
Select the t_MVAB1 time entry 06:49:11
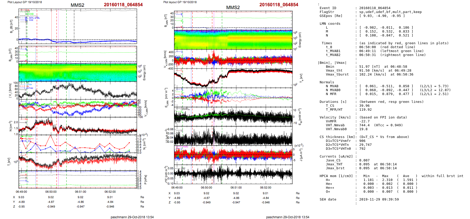[x=367, y=51]
